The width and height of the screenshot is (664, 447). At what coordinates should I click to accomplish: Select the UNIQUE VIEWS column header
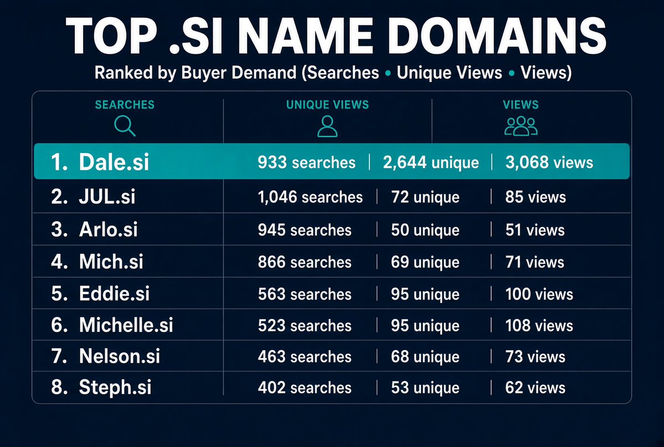(327, 105)
